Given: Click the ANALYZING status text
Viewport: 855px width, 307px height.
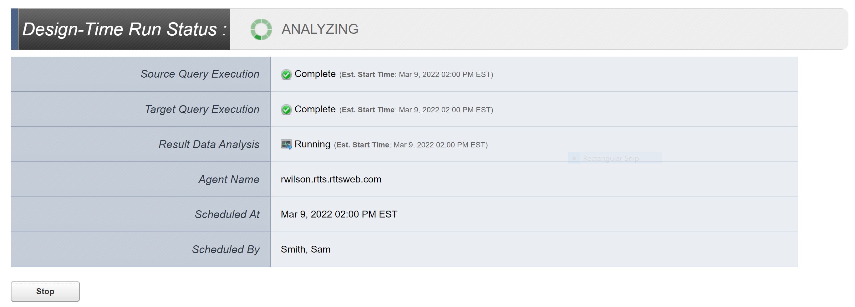Looking at the screenshot, I should coord(320,29).
